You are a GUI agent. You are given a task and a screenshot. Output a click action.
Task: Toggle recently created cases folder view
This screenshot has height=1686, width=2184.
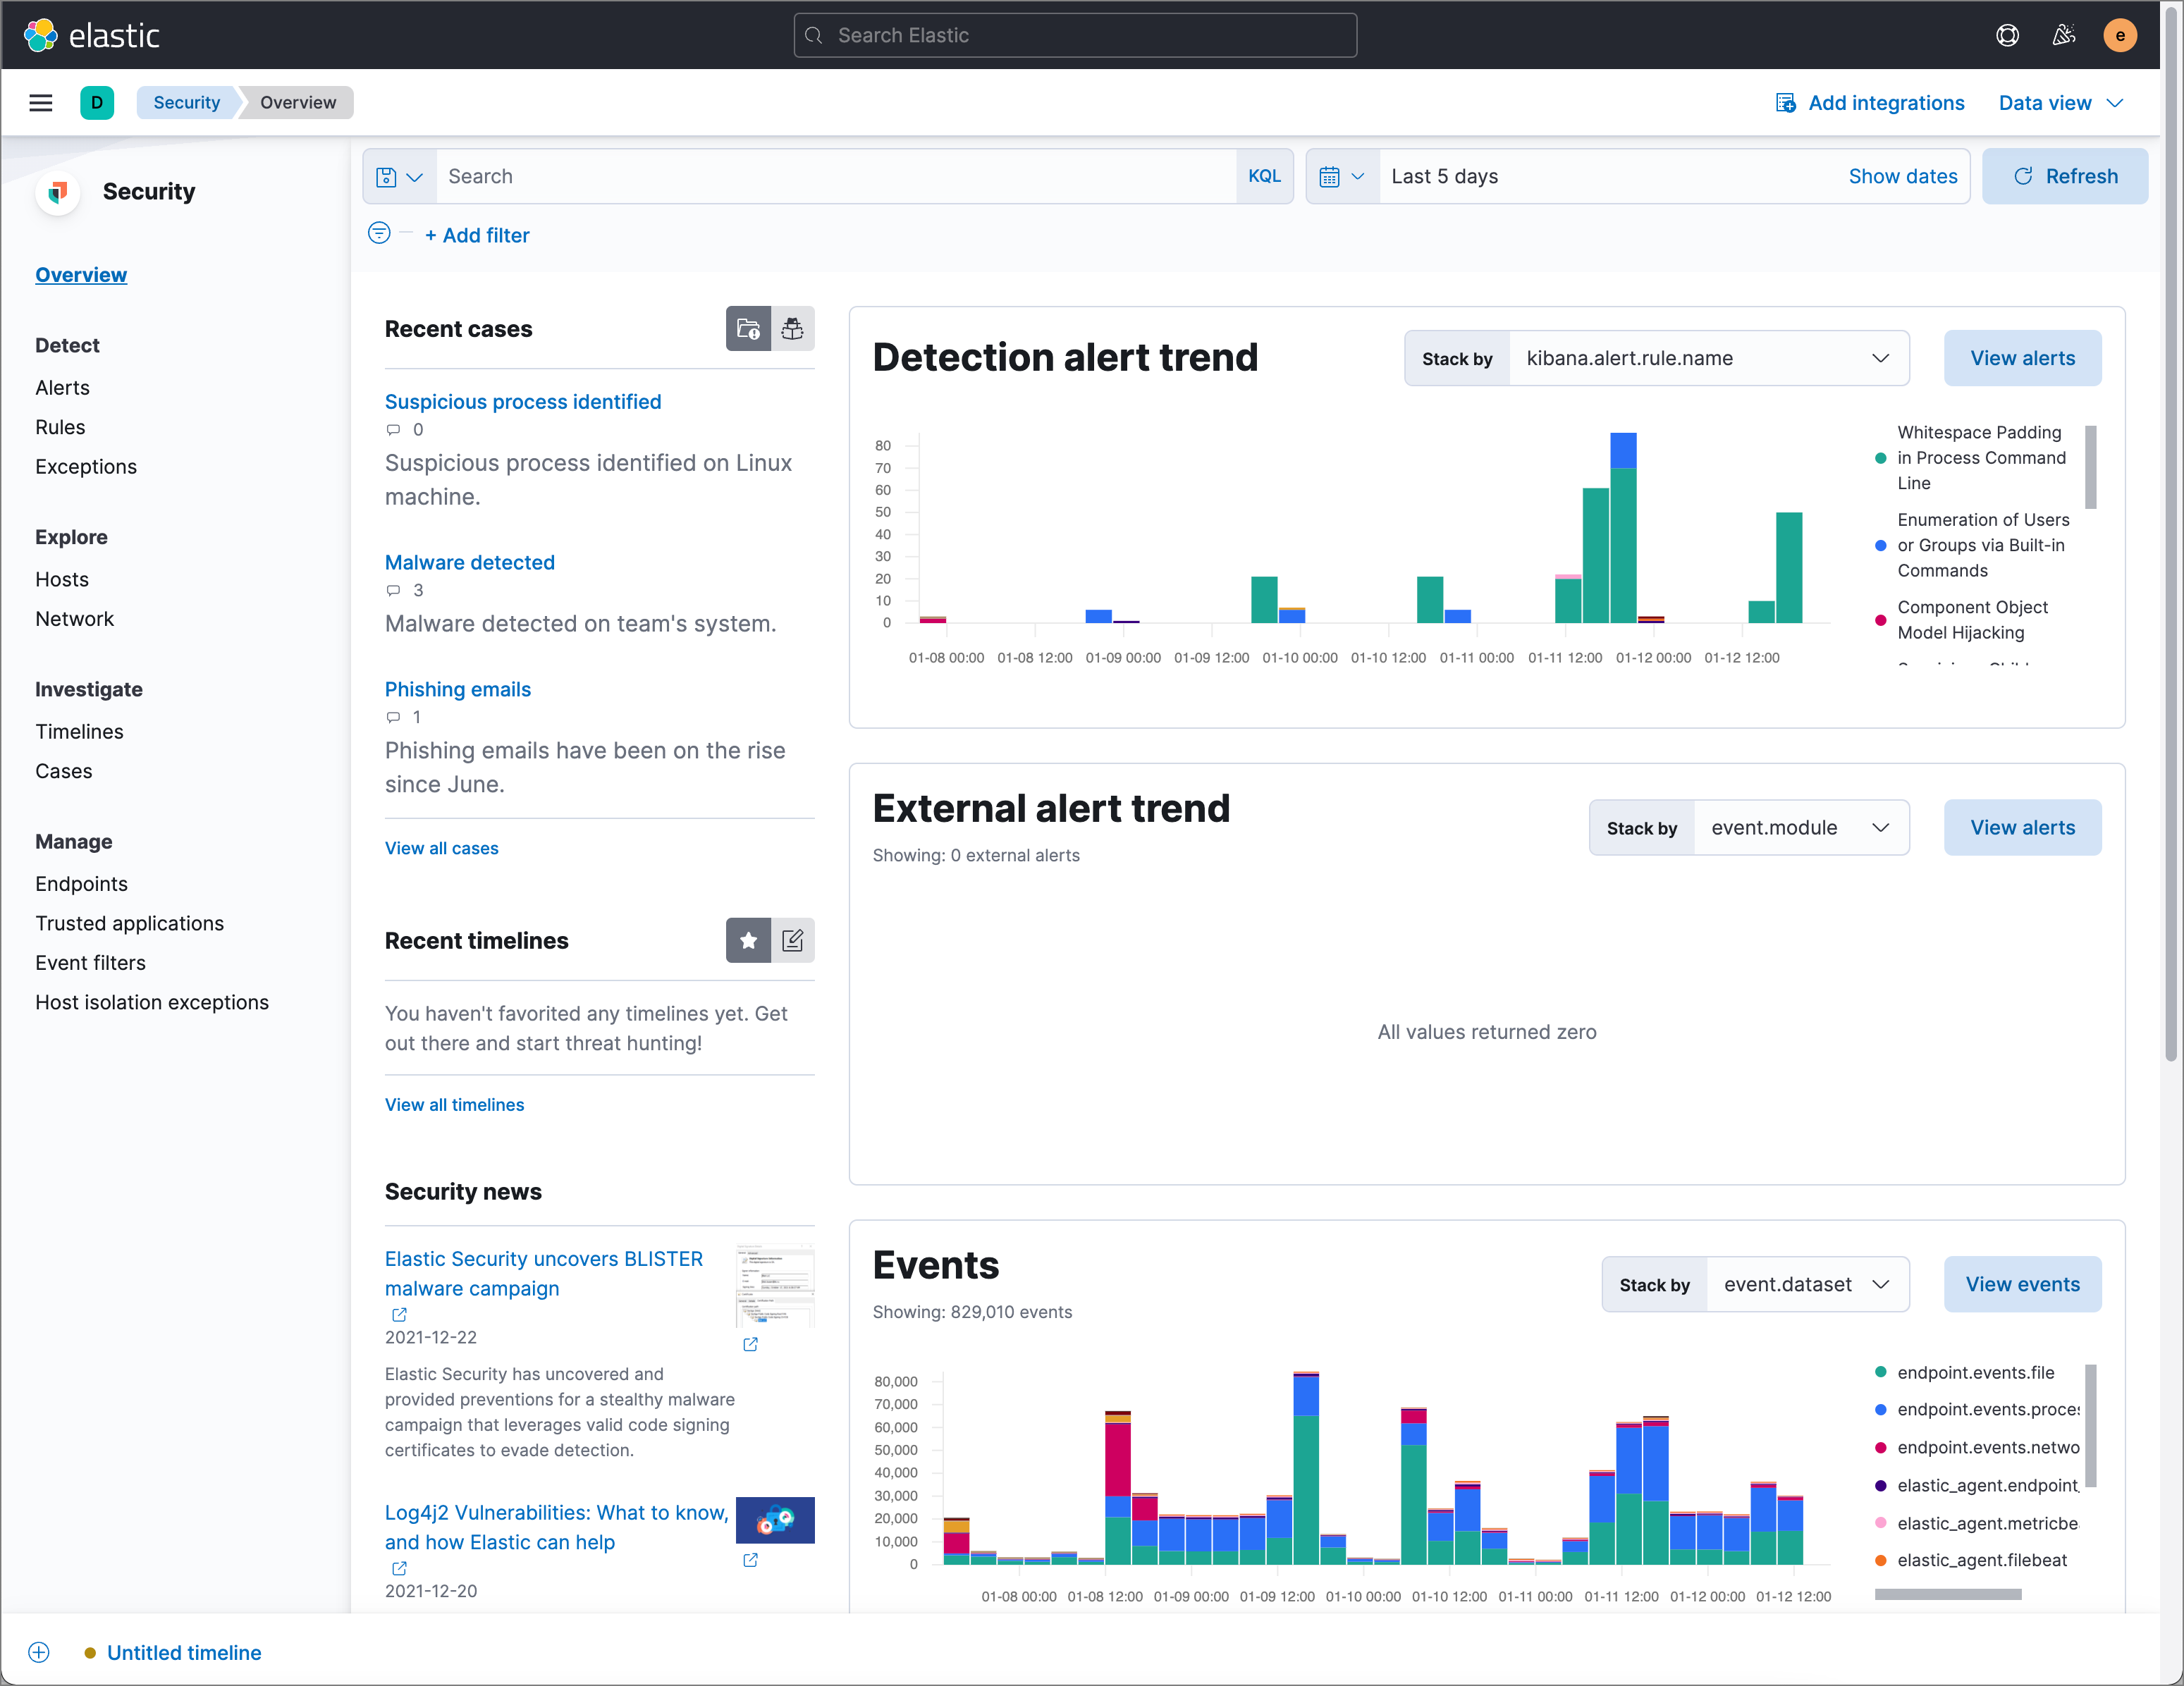pyautogui.click(x=748, y=328)
